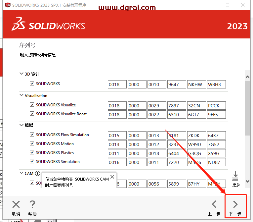This screenshot has height=222, width=253.
Task: Click CAM serial field containing B7HY
Action: click(x=196, y=184)
